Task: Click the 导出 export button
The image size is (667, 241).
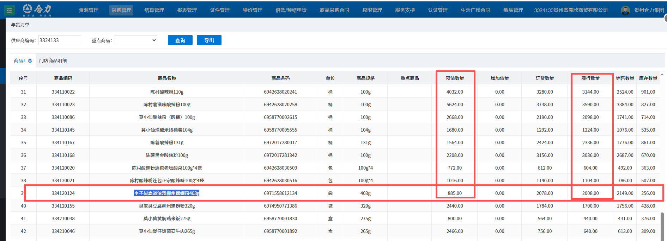Action: 209,40
